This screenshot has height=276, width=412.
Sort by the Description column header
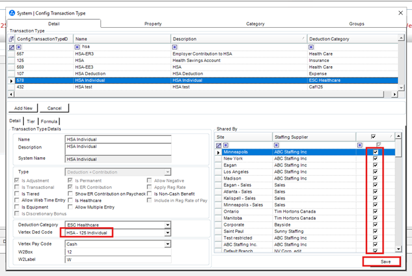coord(238,39)
